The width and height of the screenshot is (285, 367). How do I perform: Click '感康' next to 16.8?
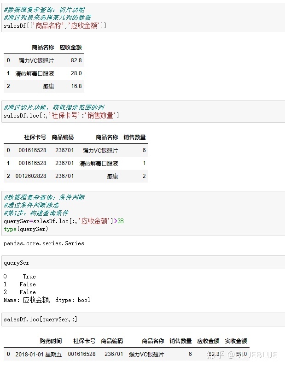48,86
